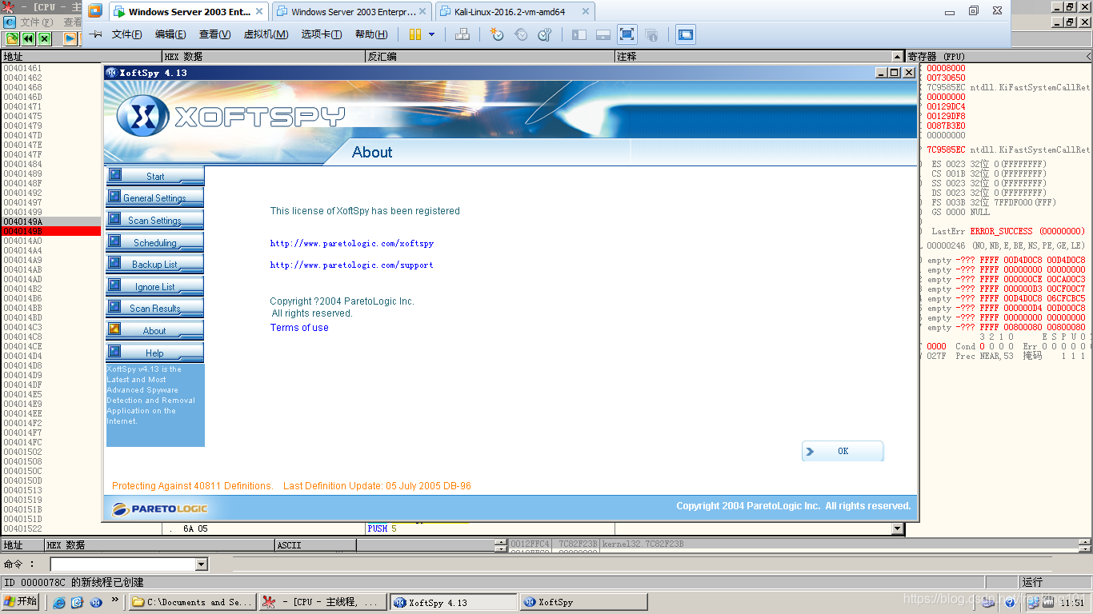Select address row 0040149A
Viewport: 1093px width, 614px height.
pyautogui.click(x=51, y=221)
